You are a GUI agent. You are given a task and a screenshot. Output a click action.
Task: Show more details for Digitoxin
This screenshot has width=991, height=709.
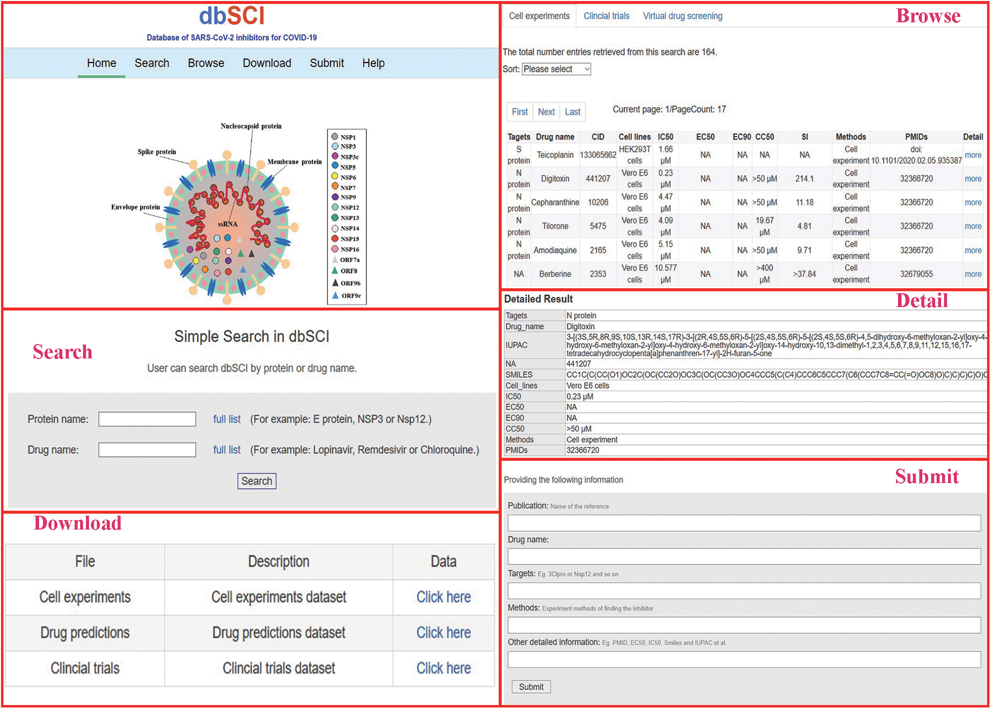click(x=972, y=178)
